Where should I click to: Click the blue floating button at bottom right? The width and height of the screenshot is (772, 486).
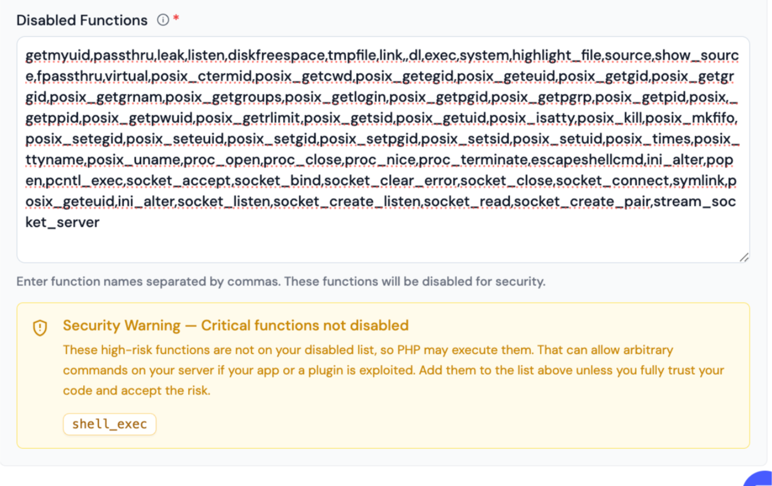coord(758,479)
